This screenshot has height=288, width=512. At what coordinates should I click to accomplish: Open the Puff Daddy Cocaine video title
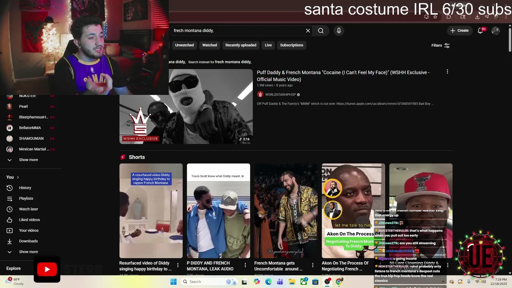click(343, 76)
